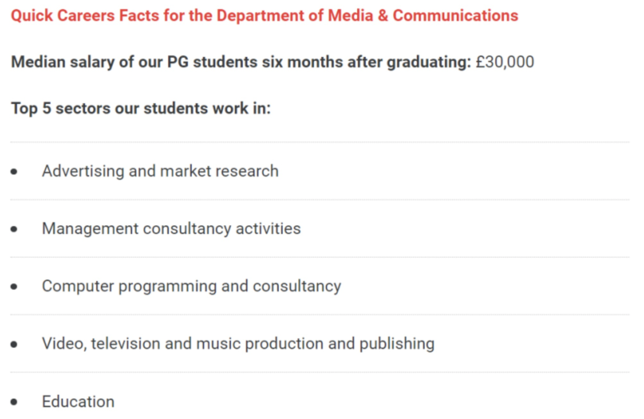Click the words Media & Communications in heading
The height and width of the screenshot is (419, 644).
423,16
